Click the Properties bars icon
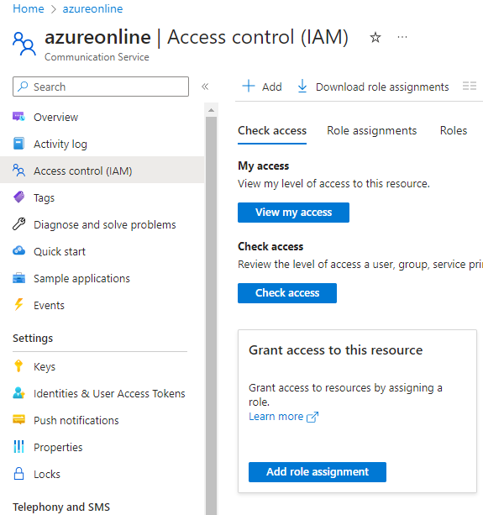Image resolution: width=483 pixels, height=515 pixels. [x=18, y=447]
